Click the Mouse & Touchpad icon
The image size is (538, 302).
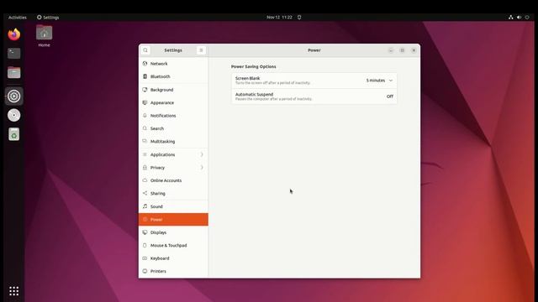(x=145, y=245)
